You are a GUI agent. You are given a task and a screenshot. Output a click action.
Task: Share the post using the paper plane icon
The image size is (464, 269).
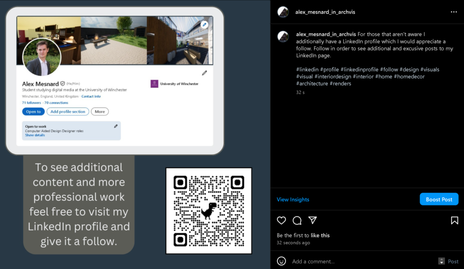point(313,220)
